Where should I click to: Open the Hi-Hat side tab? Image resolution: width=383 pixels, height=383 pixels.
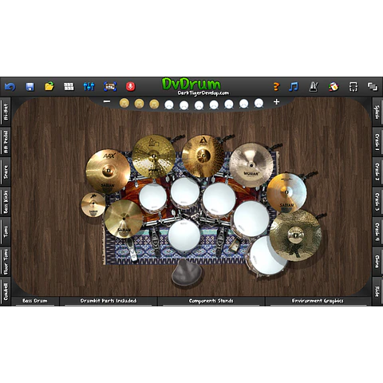click(6, 112)
